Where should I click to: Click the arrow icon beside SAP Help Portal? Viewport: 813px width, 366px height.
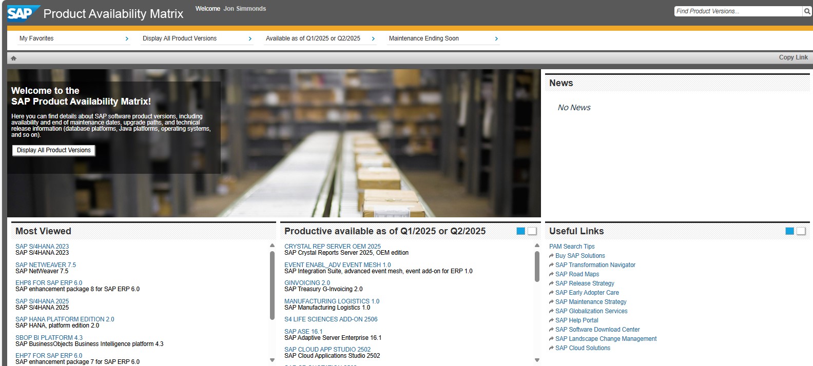pos(551,320)
